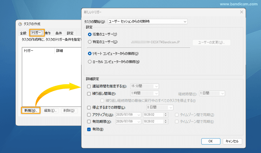
Task: Click the ユーザーの変更 button
Action: coord(211,43)
